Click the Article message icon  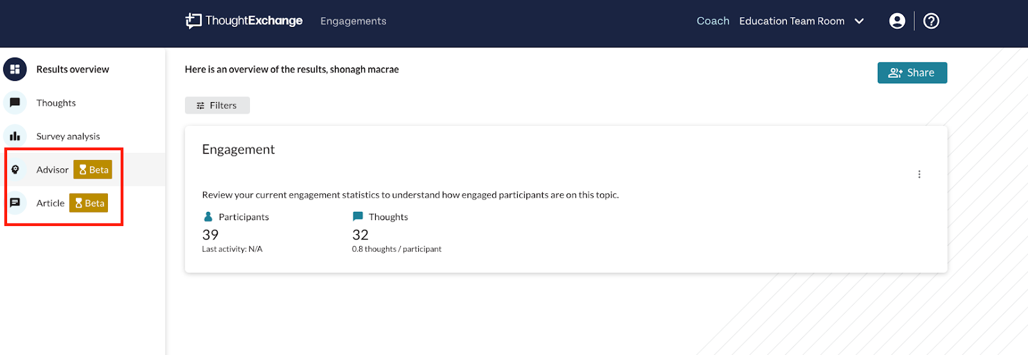[x=15, y=203]
